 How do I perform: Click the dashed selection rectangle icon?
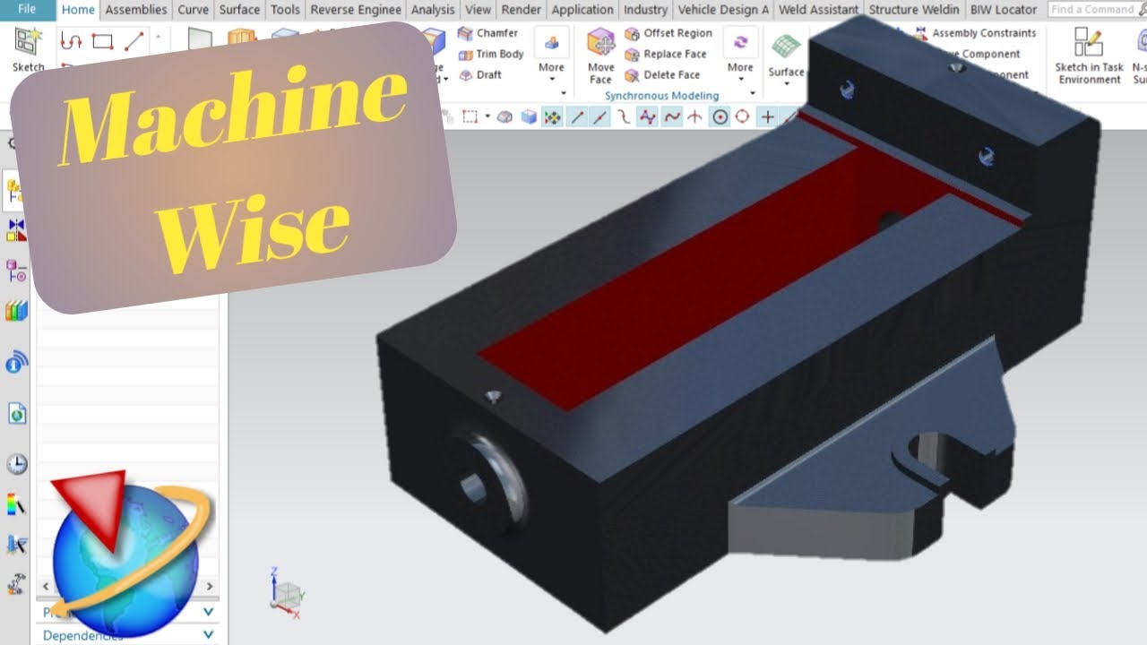(x=470, y=116)
